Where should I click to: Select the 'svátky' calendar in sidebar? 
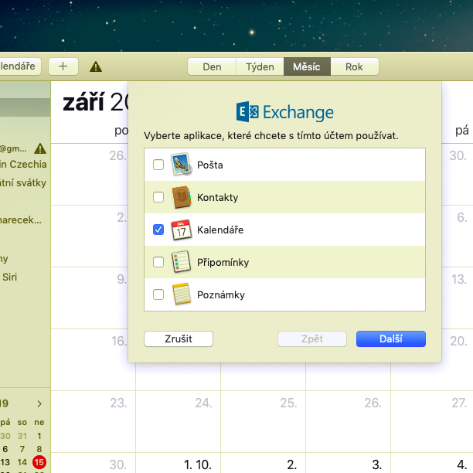(x=23, y=183)
